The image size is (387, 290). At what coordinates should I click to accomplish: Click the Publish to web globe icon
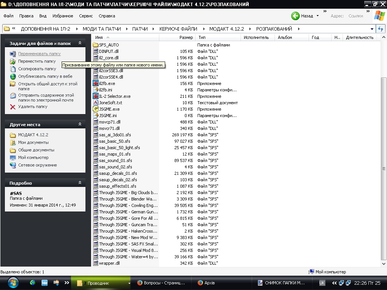tap(13, 76)
